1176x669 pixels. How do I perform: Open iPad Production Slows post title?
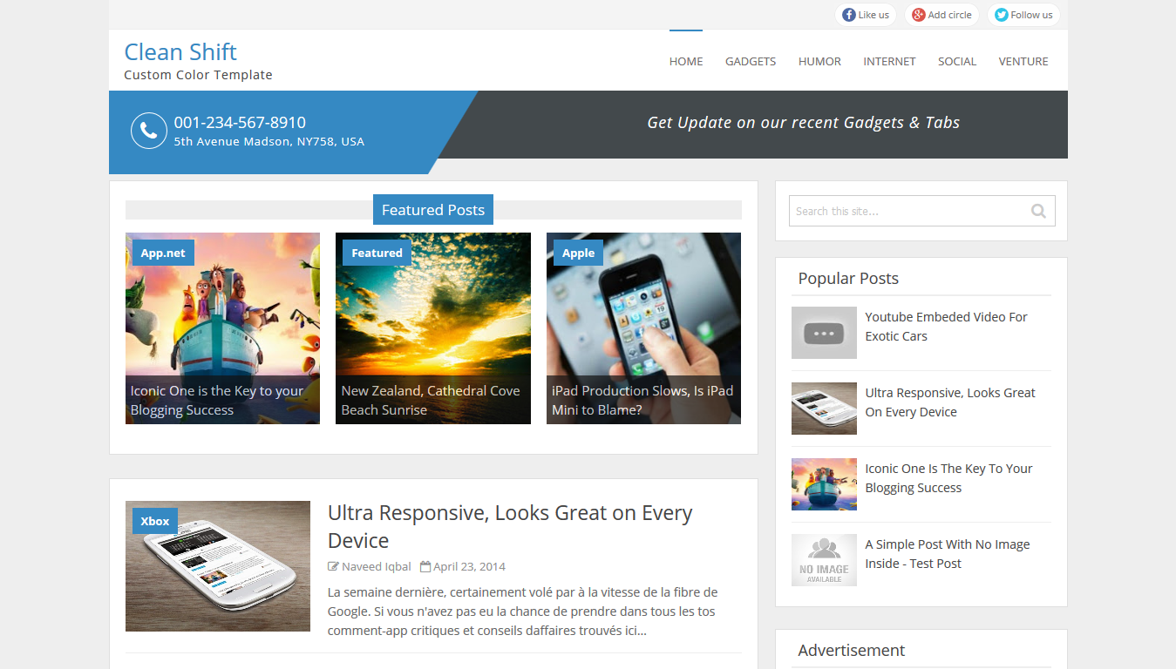pos(642,401)
